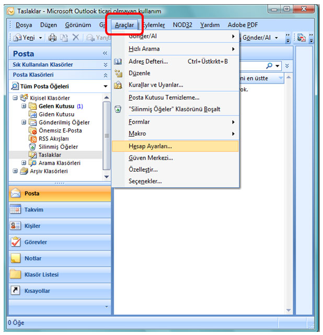Open the Yardım menu
323x335 pixels.
(210, 25)
